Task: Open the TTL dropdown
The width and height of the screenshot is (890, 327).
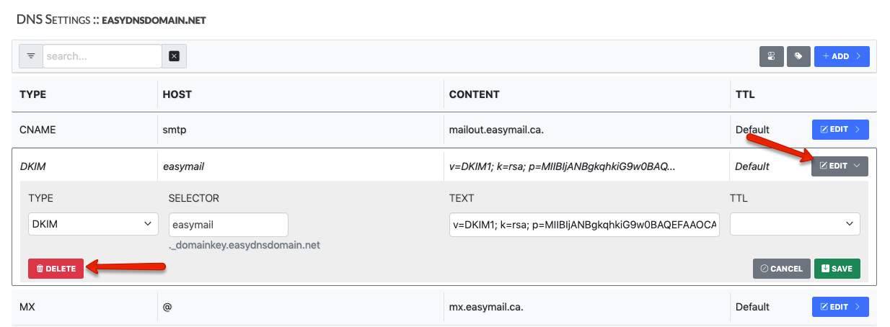Action: point(795,224)
